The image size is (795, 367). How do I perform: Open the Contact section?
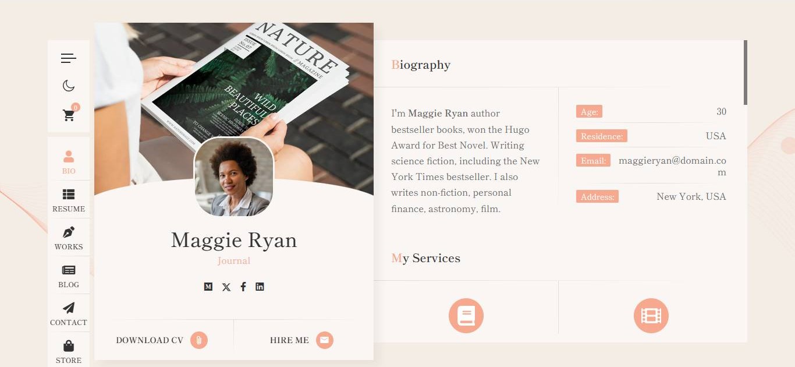pos(69,313)
